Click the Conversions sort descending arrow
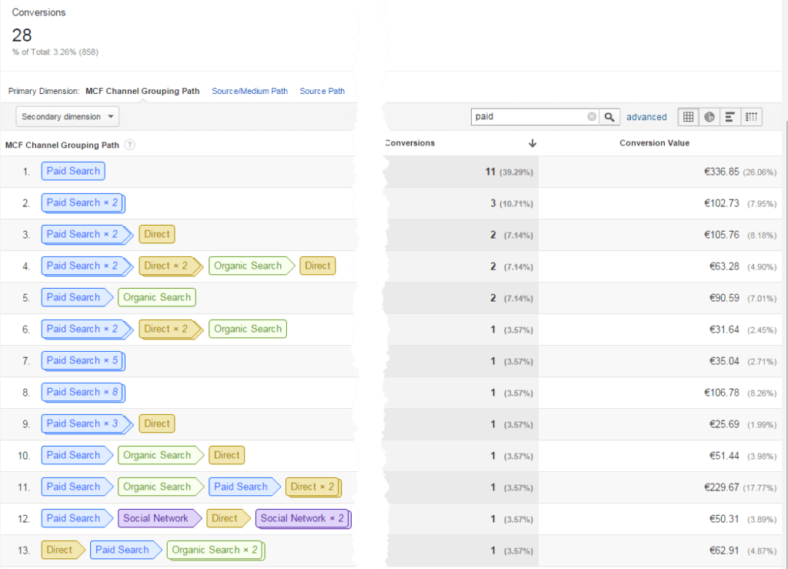The image size is (788, 569). tap(532, 143)
